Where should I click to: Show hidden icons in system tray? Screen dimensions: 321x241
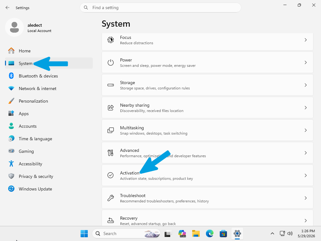272,233
